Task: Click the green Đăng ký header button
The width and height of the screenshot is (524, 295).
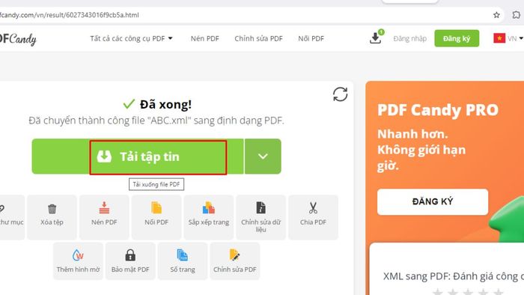Action: 457,38
